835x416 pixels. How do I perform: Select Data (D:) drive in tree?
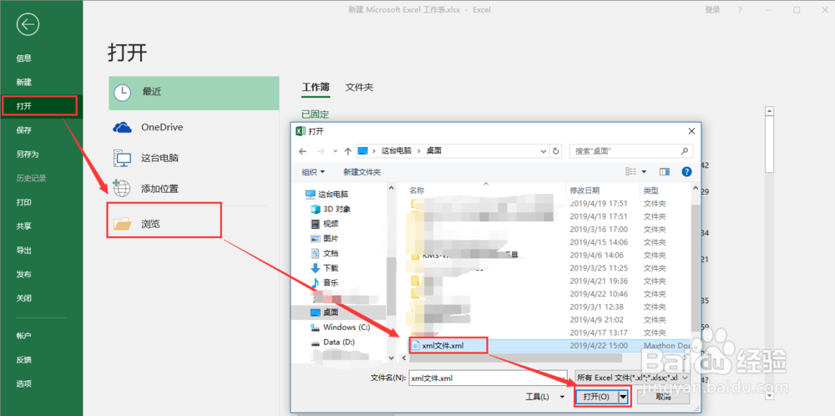tap(332, 342)
